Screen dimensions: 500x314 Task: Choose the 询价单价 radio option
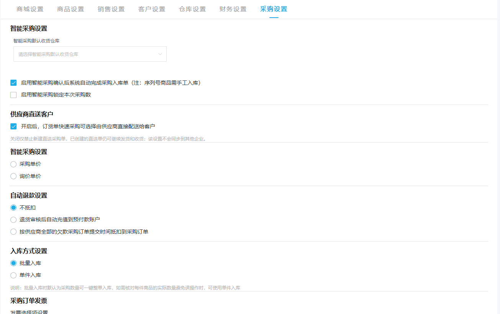coord(13,177)
